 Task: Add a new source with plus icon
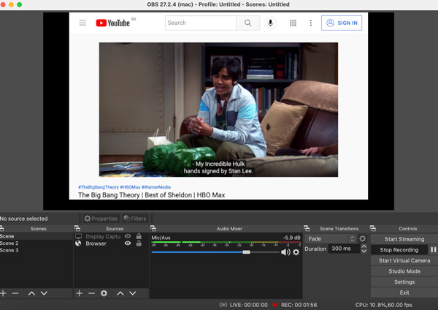[x=79, y=293]
